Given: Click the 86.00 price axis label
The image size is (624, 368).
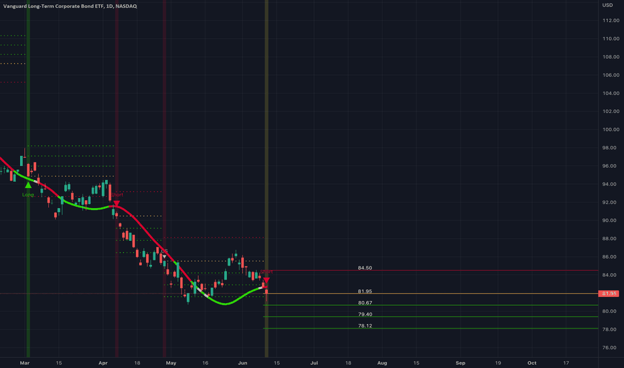Looking at the screenshot, I should click(611, 257).
